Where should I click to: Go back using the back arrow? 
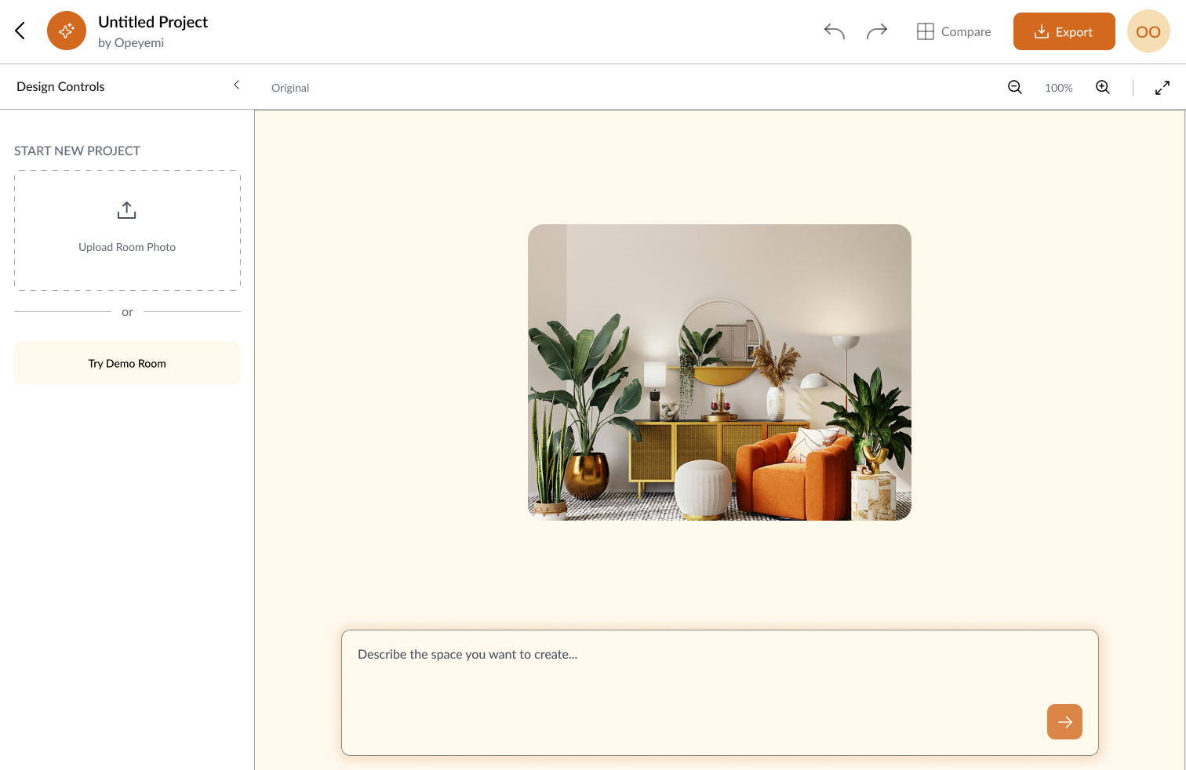pyautogui.click(x=20, y=31)
